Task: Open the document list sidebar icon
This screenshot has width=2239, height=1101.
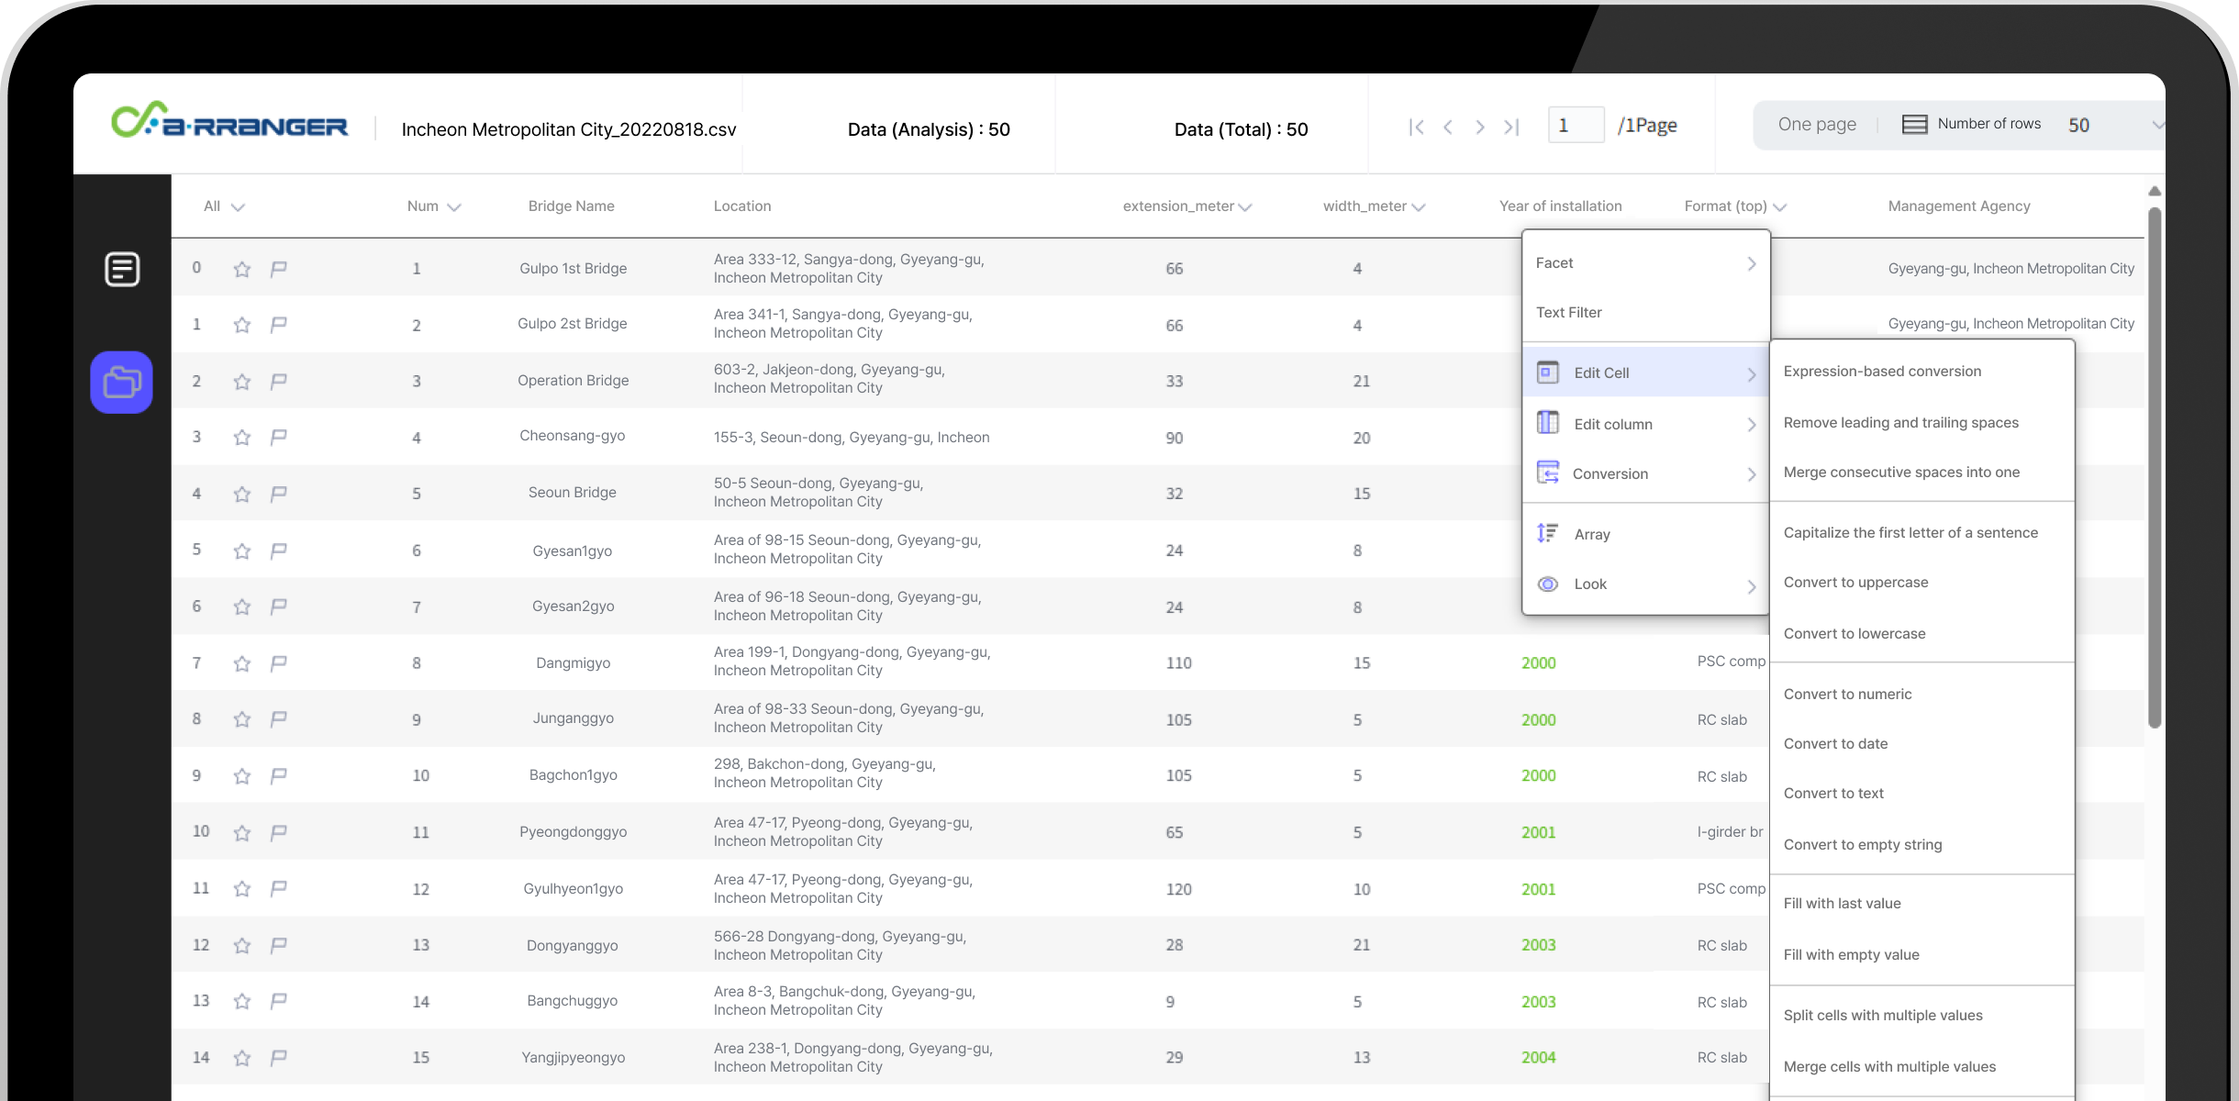Action: point(122,269)
